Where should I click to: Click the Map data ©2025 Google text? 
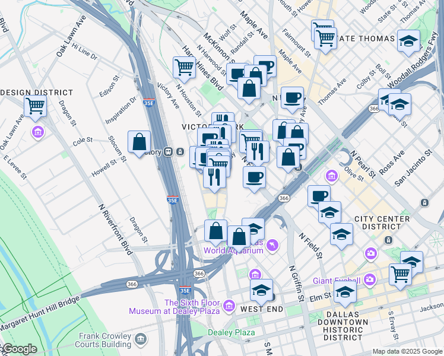pyautogui.click(x=407, y=351)
